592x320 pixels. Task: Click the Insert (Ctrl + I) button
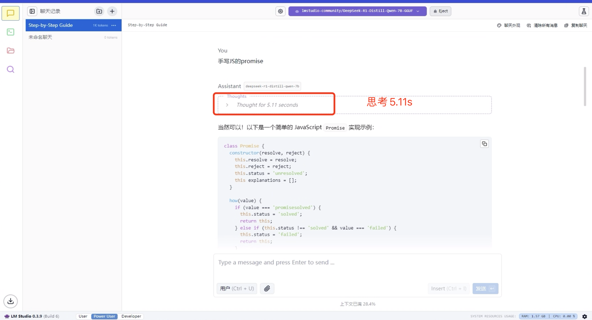click(449, 289)
